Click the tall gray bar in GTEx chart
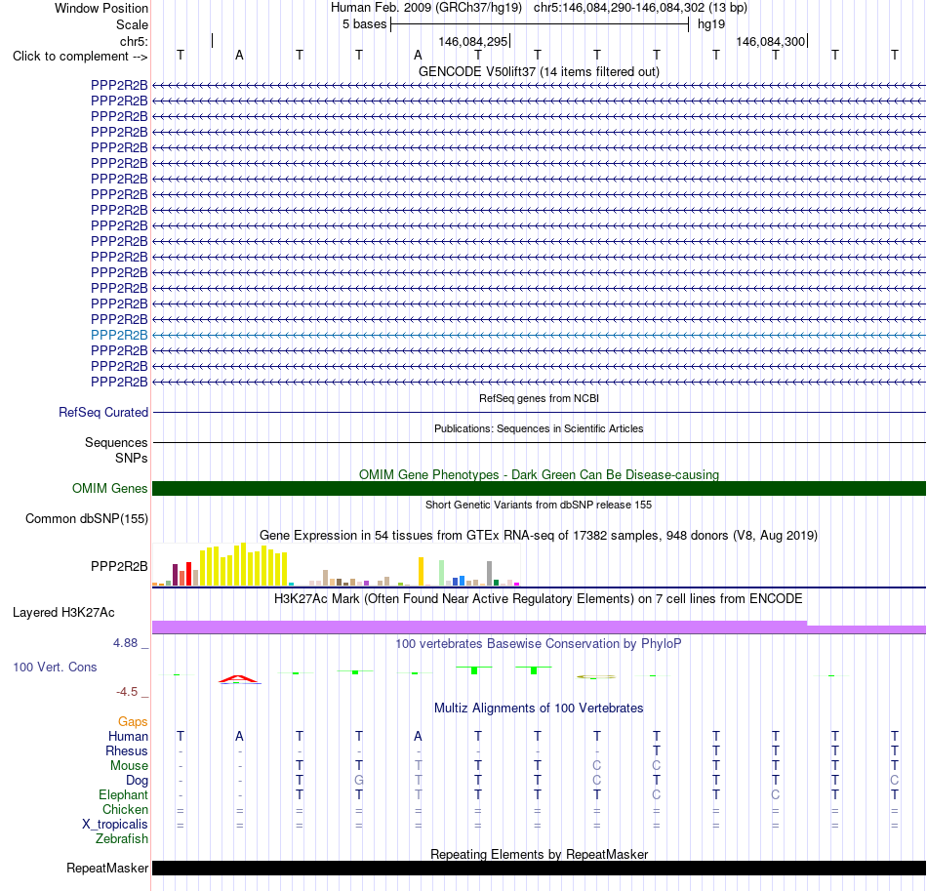 490,574
